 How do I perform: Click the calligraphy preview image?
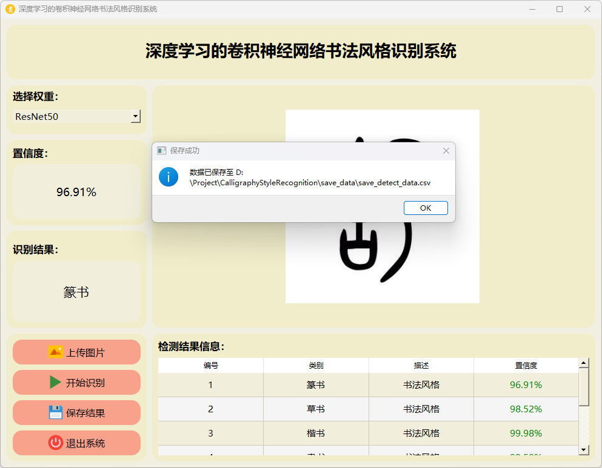(382, 266)
